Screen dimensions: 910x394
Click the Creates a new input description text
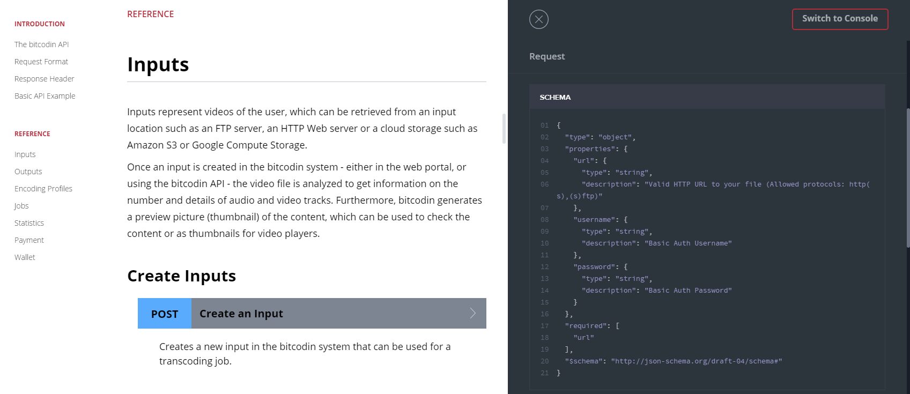pos(305,354)
